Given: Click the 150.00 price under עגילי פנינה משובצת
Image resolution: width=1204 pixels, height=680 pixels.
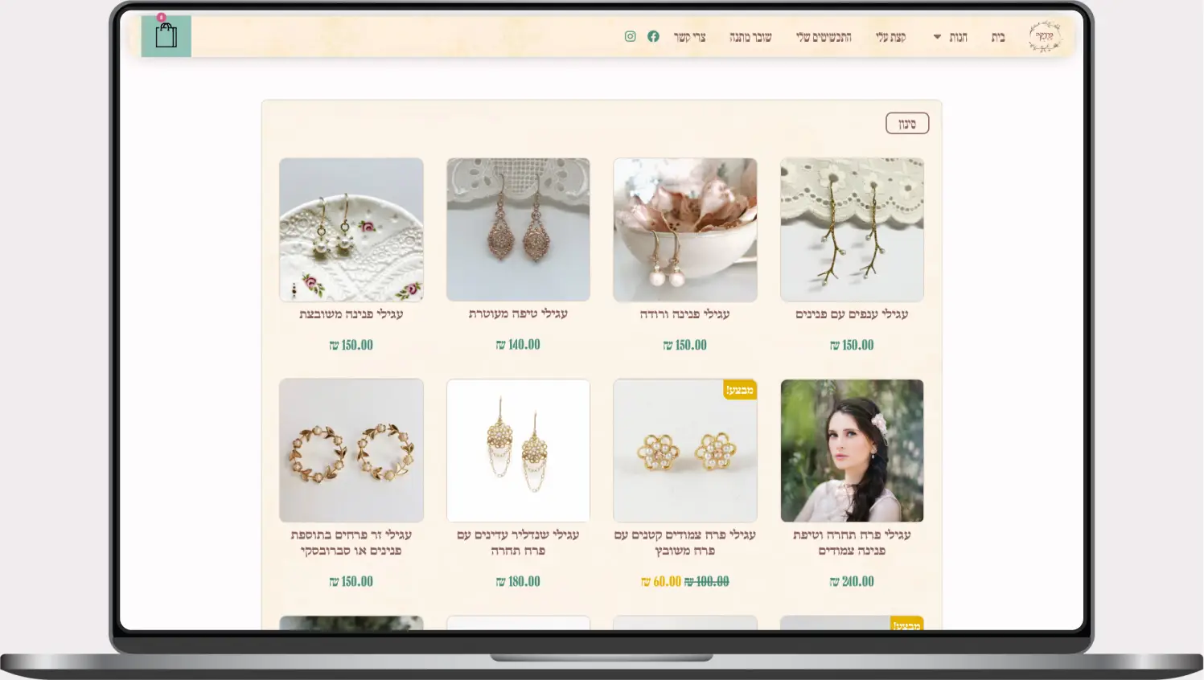Looking at the screenshot, I should point(351,345).
